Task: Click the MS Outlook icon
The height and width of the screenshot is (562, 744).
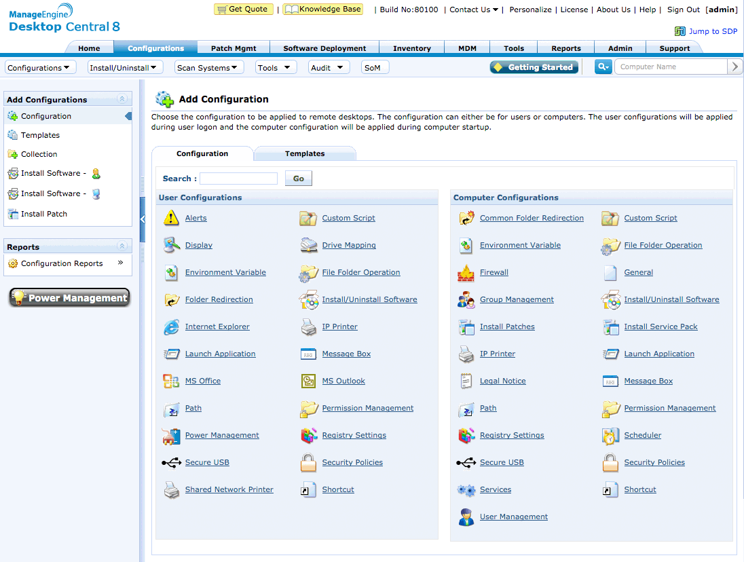Action: click(308, 381)
